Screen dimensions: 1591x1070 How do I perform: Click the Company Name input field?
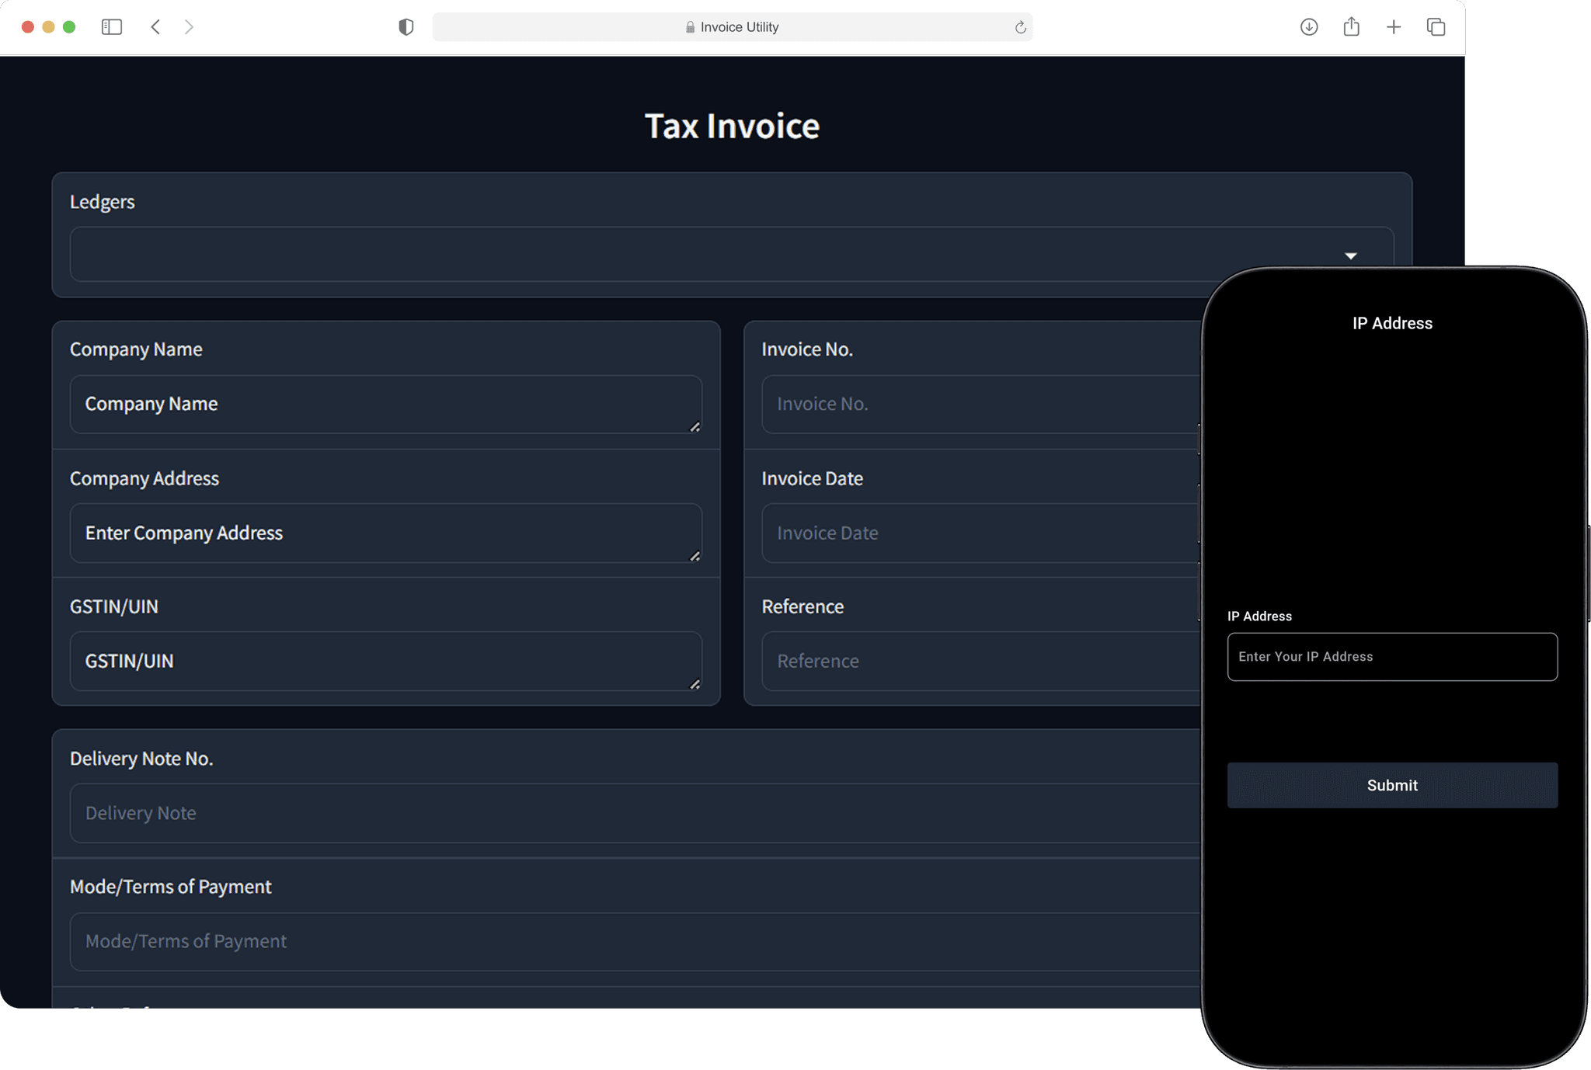click(x=386, y=404)
